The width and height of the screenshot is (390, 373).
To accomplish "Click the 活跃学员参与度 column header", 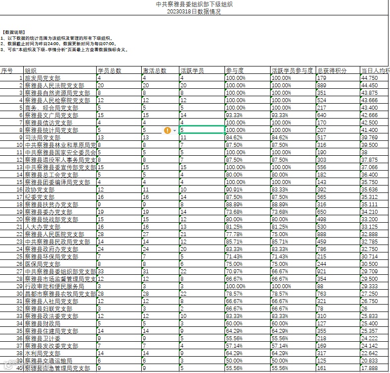I will 293,70.
